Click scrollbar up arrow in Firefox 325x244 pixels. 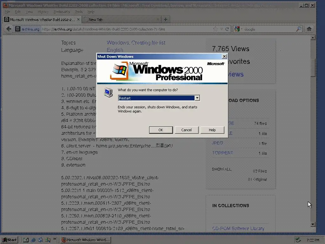click(313, 37)
